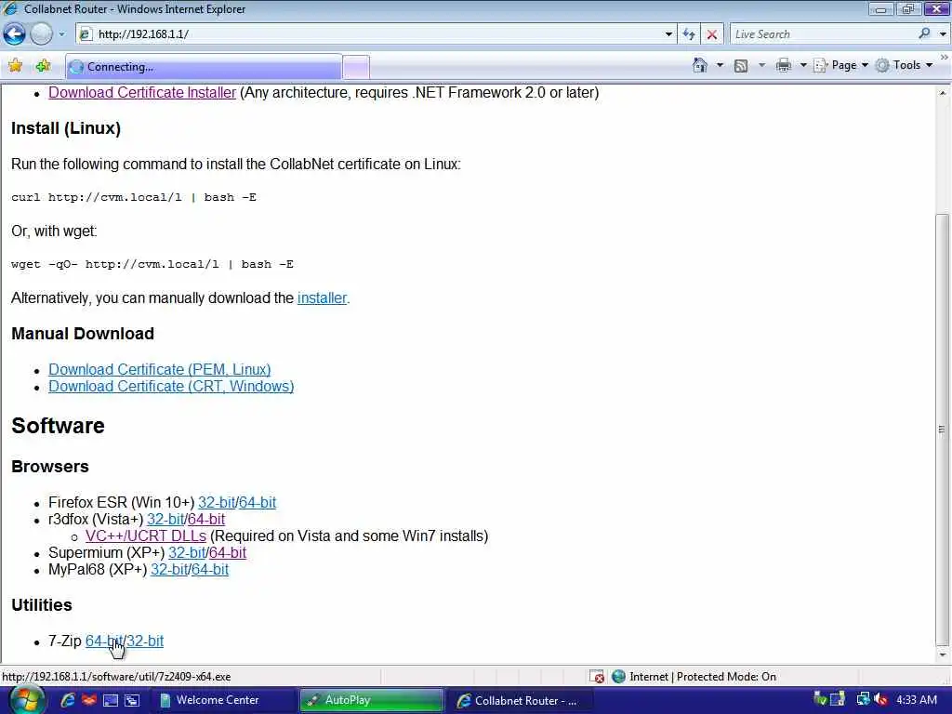Viewport: 952px width, 714px height.
Task: Click the vertical scrollbar up arrow
Action: coord(943,93)
